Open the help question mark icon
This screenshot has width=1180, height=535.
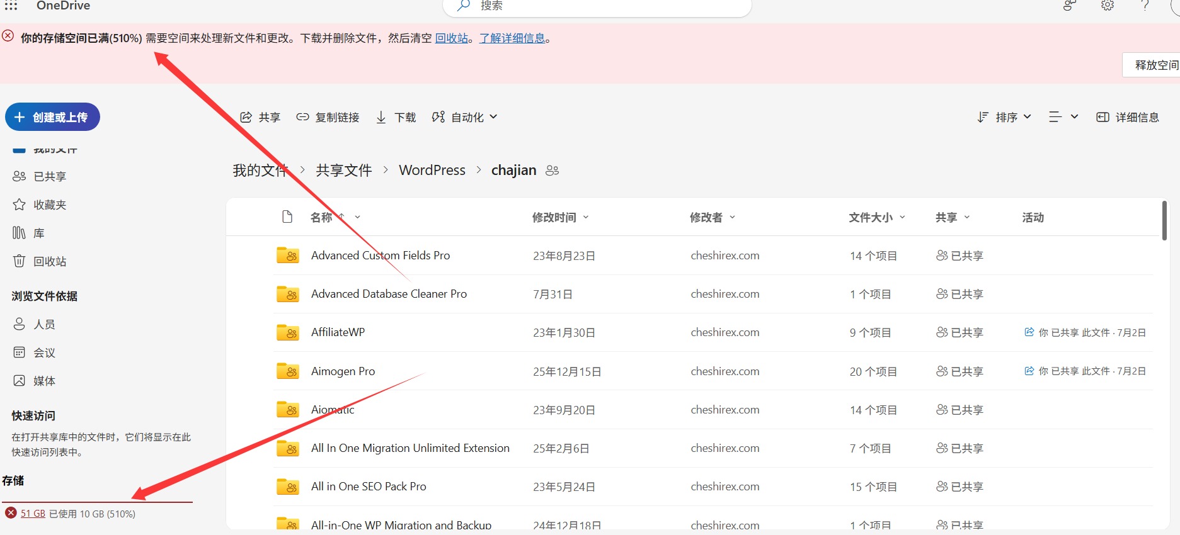(x=1145, y=6)
